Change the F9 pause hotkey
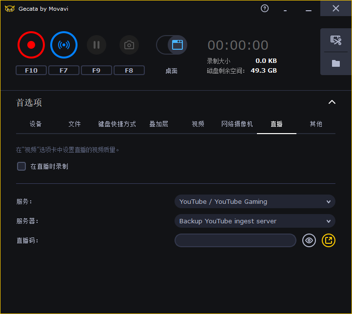The height and width of the screenshot is (314, 352). [x=97, y=71]
